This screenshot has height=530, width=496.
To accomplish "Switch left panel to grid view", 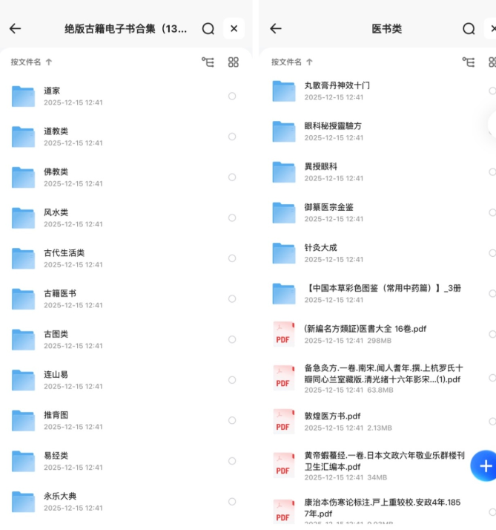I will coord(234,62).
